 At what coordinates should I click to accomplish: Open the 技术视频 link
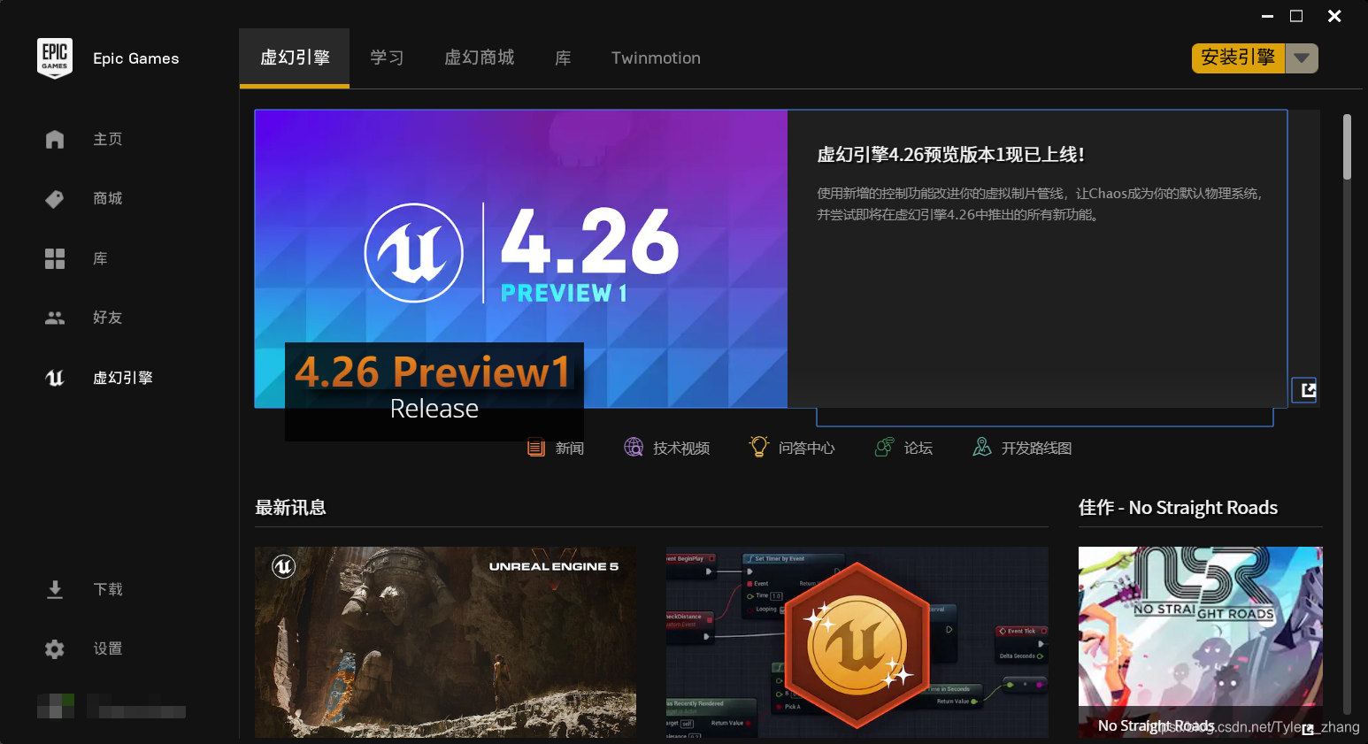point(681,449)
